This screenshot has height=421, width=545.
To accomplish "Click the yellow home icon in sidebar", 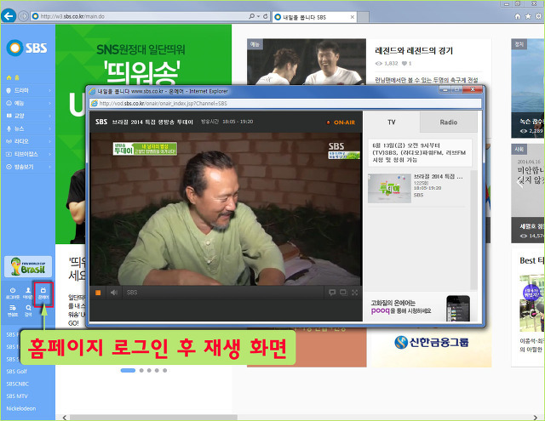I will tap(9, 77).
